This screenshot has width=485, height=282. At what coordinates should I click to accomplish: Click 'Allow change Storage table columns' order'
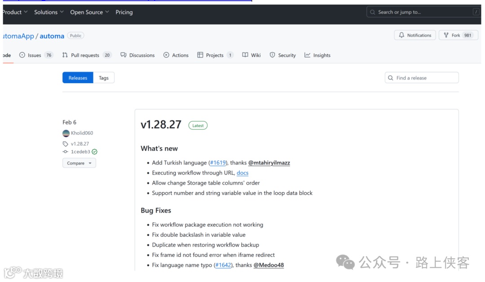206,183
